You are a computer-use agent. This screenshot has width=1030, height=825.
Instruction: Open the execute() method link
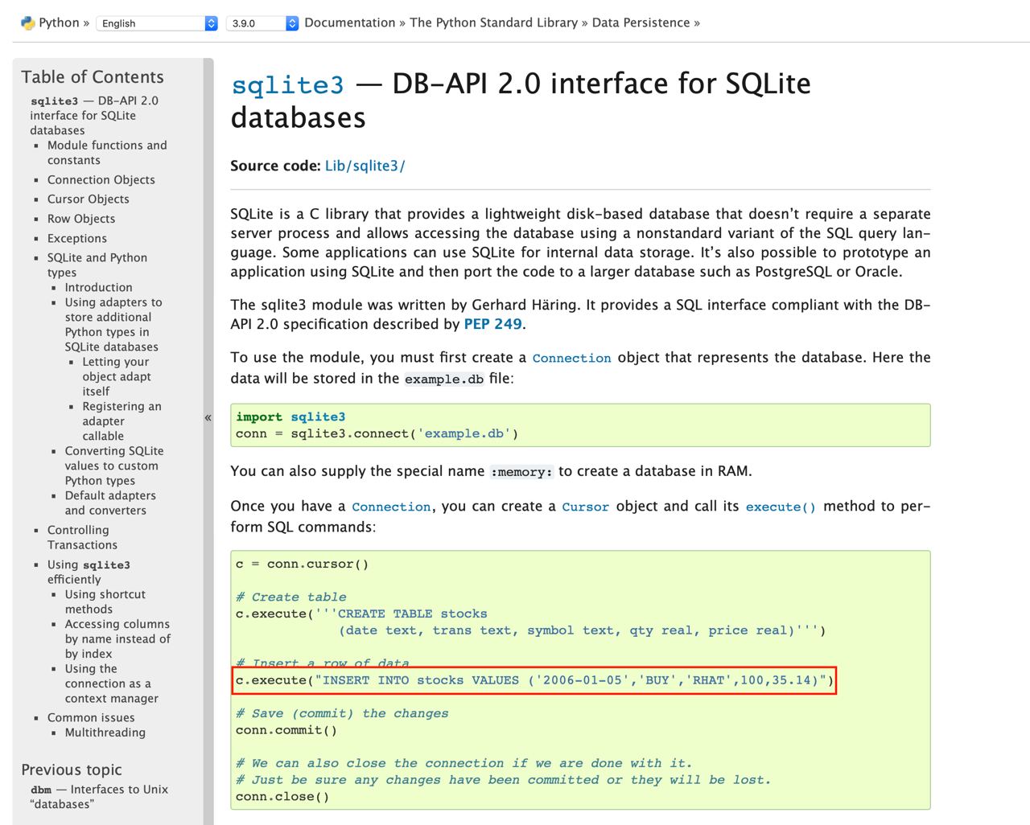coord(781,507)
